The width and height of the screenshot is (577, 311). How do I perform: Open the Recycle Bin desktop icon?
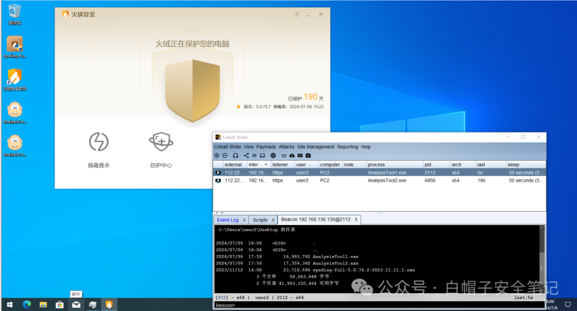coord(14,14)
